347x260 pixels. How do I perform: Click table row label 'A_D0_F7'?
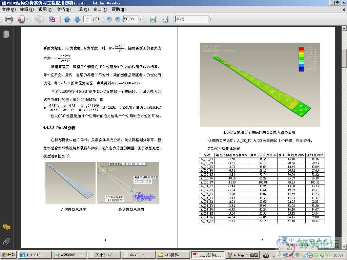[x=207, y=182]
